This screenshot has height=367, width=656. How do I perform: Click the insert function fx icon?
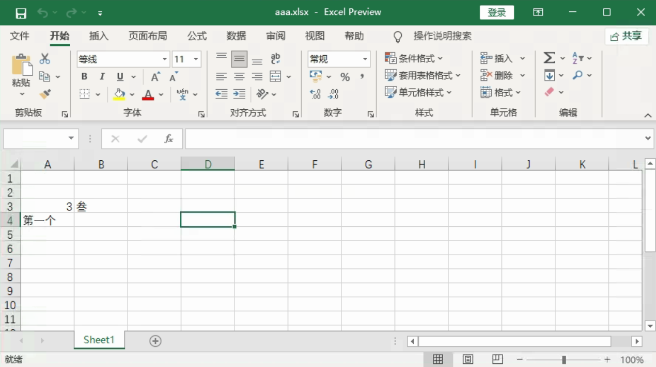[168, 139]
